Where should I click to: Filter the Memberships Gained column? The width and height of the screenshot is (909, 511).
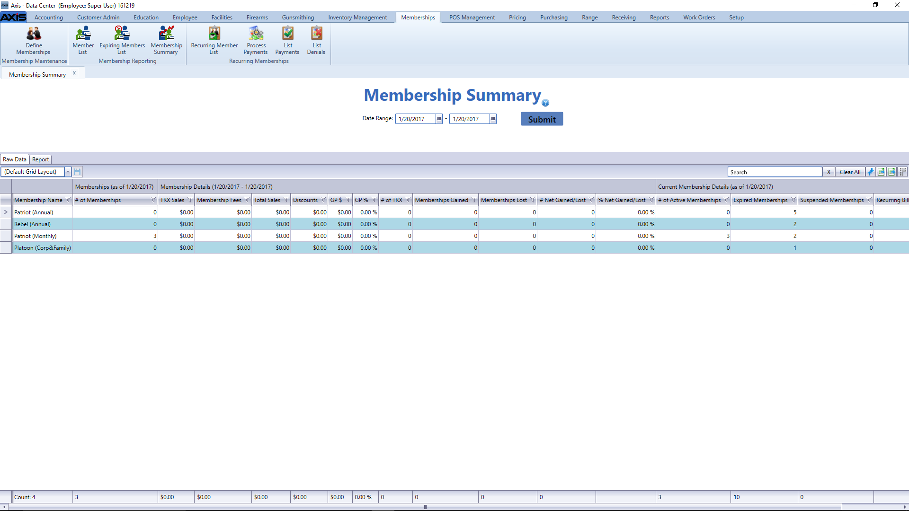[474, 200]
